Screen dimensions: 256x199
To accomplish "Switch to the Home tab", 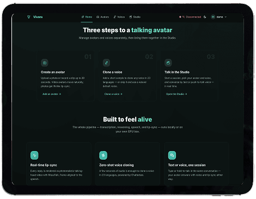I will (x=87, y=17).
